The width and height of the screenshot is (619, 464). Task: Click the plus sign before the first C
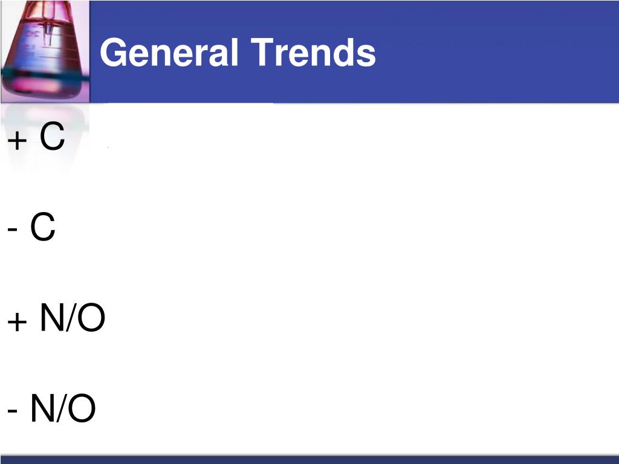coord(17,140)
